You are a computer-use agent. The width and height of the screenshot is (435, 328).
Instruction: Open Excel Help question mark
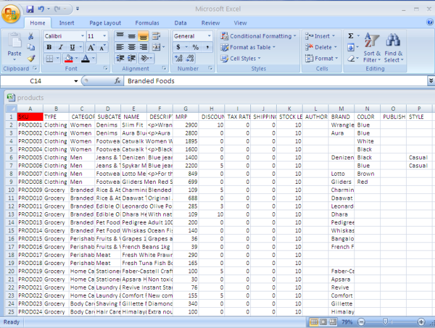(430, 22)
